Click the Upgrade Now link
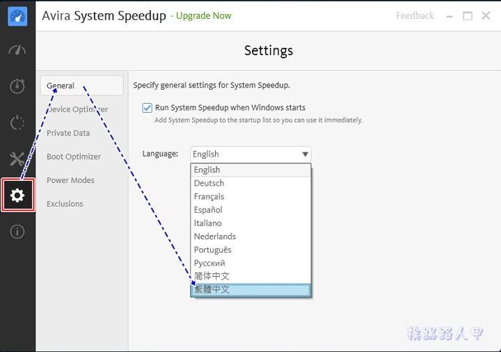 [203, 15]
